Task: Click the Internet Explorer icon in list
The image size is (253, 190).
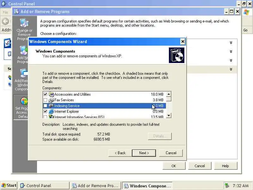Action: [51, 111]
